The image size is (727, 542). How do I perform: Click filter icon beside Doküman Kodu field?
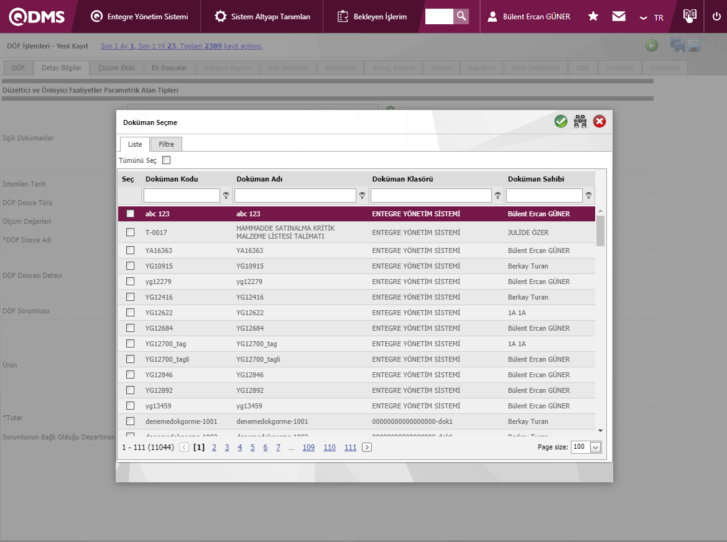point(226,196)
